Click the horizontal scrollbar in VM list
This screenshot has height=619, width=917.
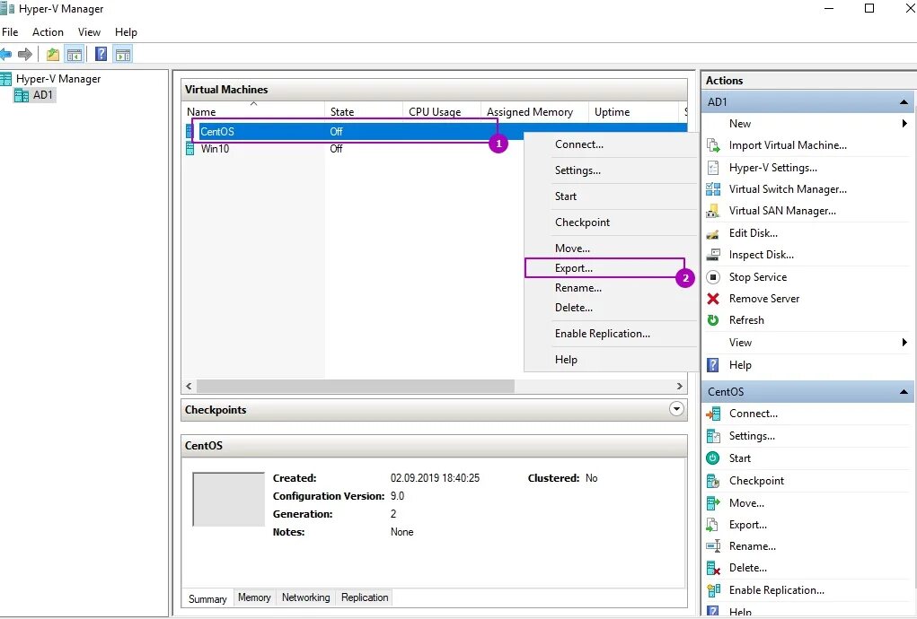[x=356, y=386]
